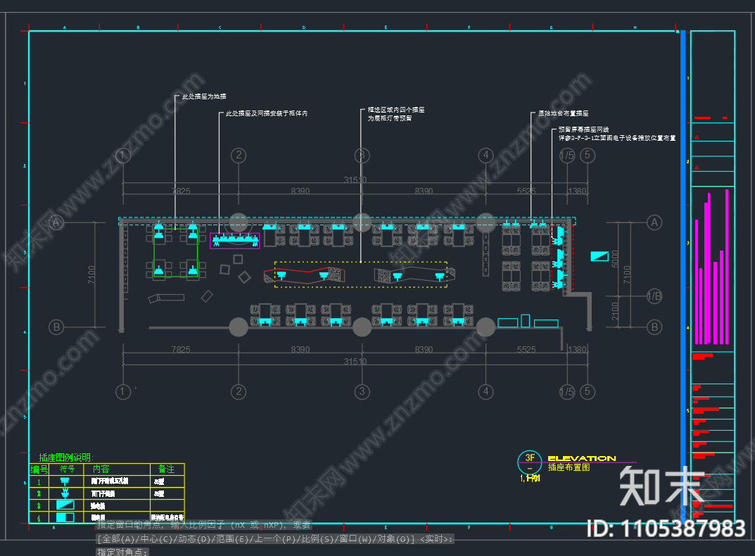The image size is (755, 556).
Task: Choose the 窗口(W) command option
Action: coord(356,538)
